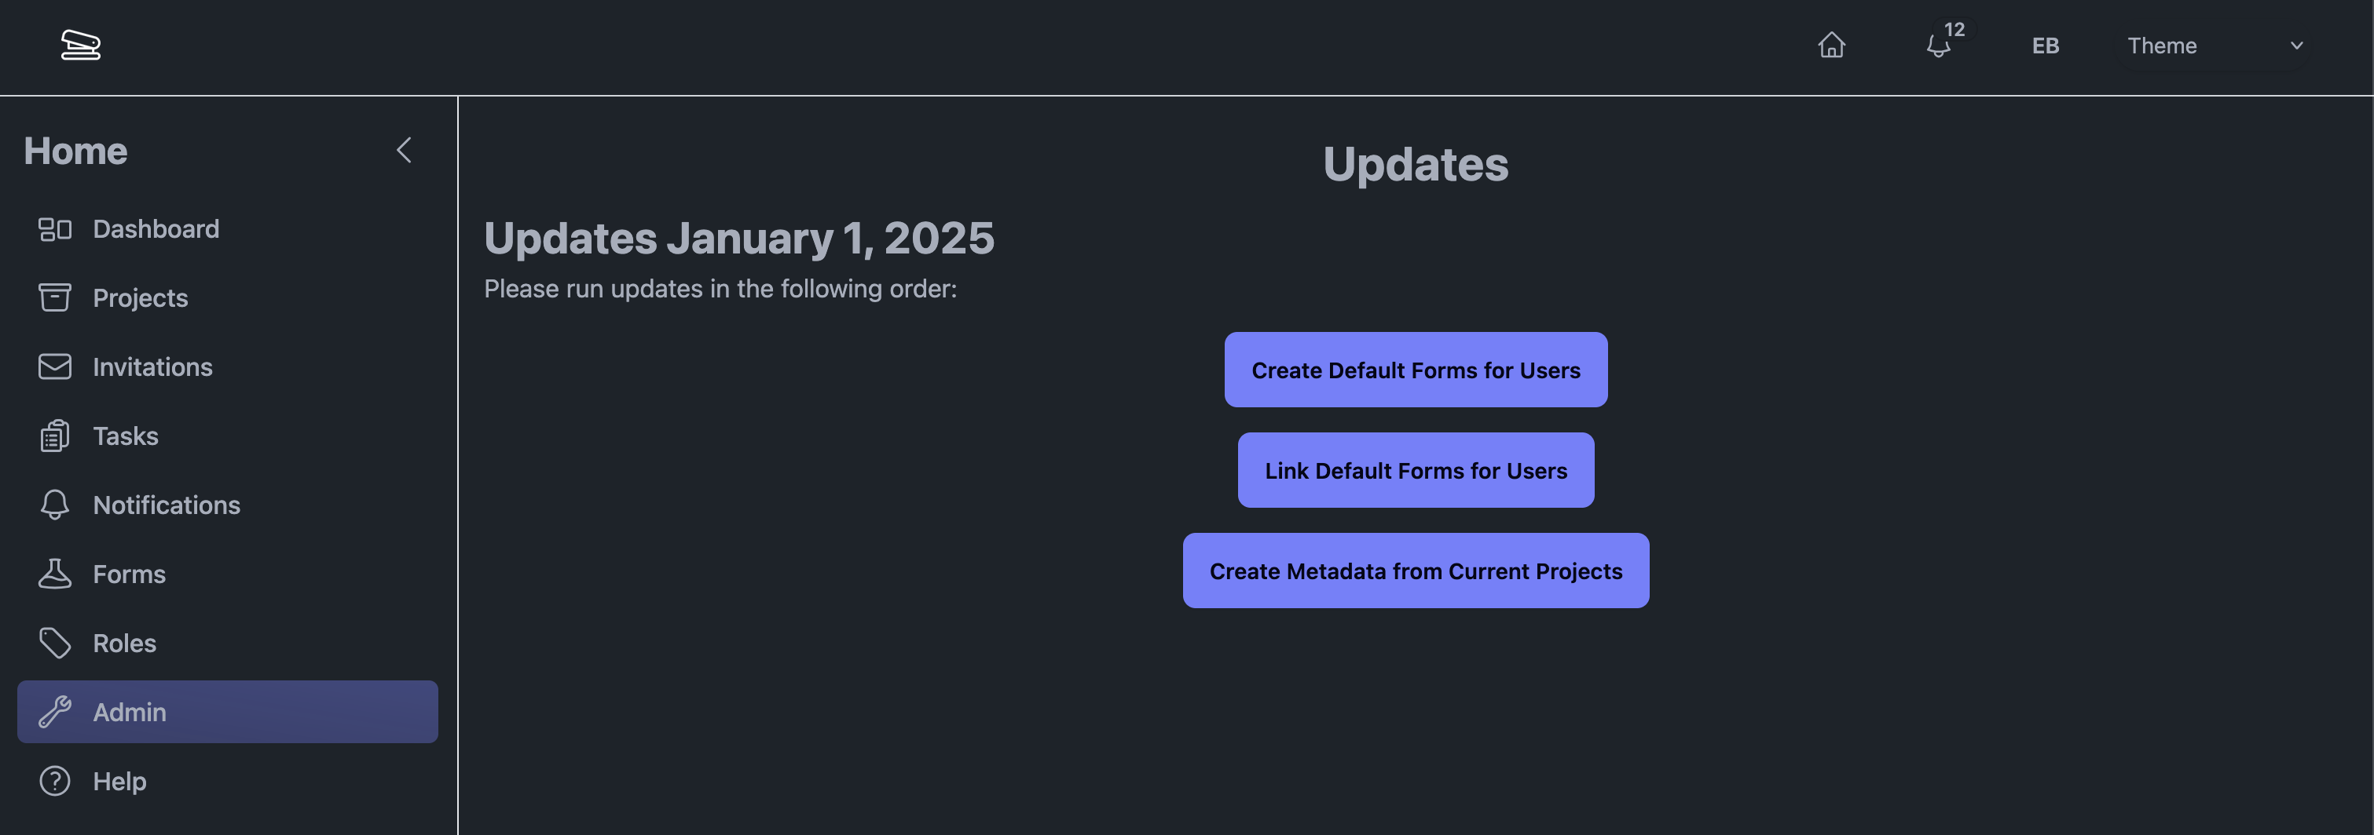Click Create Default Forms for Users
The width and height of the screenshot is (2374, 835).
pyautogui.click(x=1416, y=370)
